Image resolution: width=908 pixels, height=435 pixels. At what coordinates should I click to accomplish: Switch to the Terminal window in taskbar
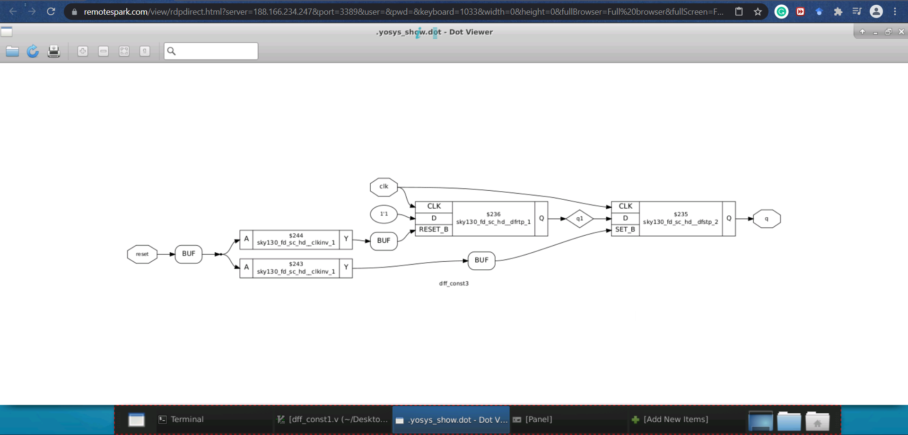[x=186, y=419]
